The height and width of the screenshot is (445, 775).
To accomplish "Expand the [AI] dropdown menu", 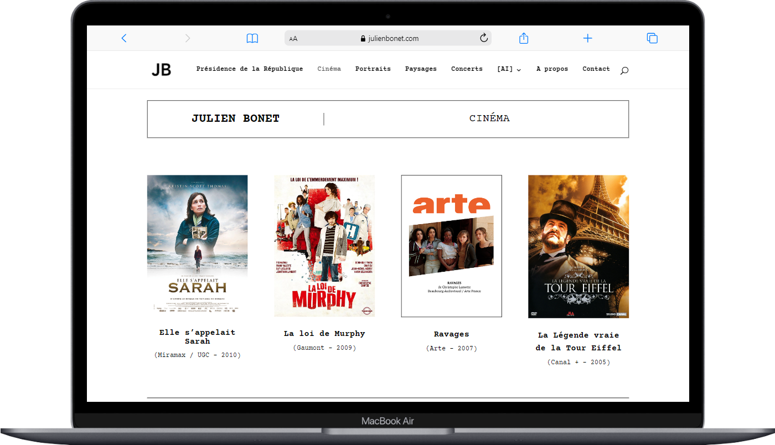I will 509,69.
